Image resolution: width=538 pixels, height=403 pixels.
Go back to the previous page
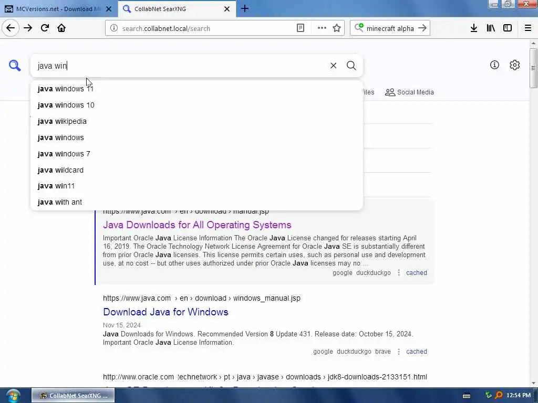pyautogui.click(x=11, y=28)
